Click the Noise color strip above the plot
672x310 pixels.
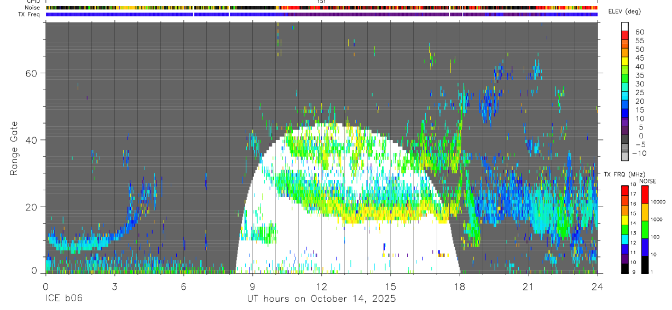point(321,8)
